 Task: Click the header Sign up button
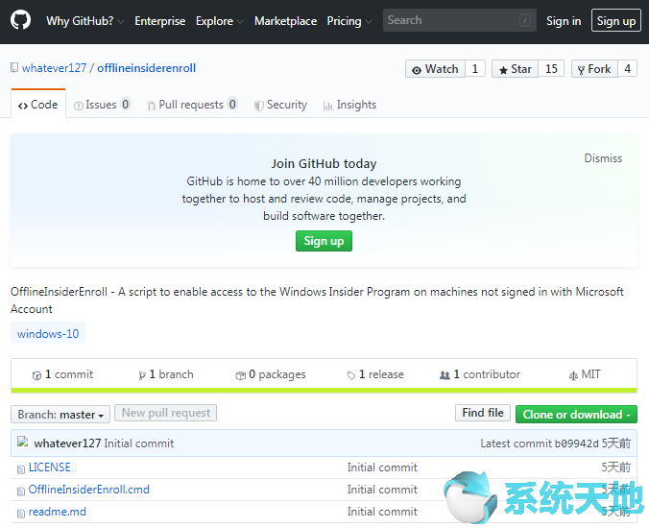[x=616, y=21]
